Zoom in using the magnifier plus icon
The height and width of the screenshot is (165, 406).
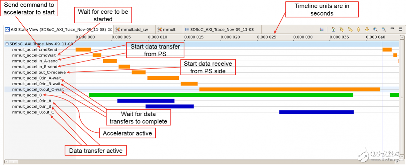[375, 29]
